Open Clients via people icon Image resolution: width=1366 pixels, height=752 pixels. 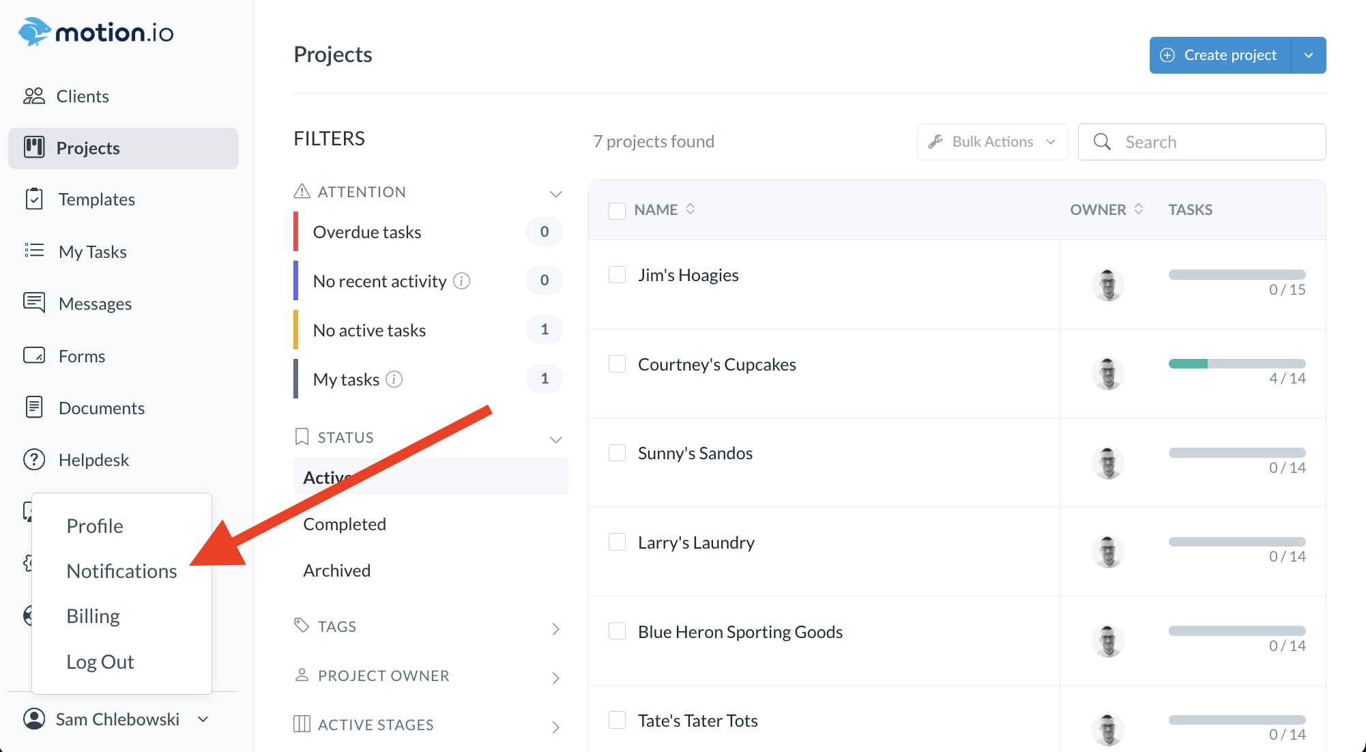pos(33,96)
